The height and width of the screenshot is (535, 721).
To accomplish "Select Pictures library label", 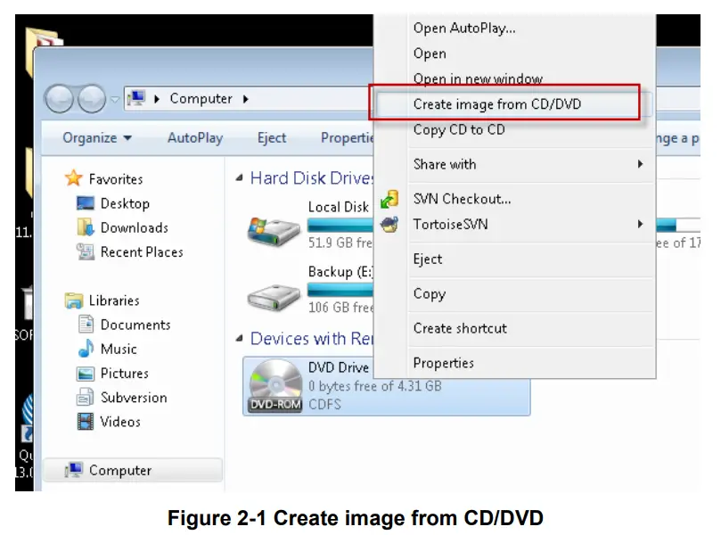I will point(125,373).
